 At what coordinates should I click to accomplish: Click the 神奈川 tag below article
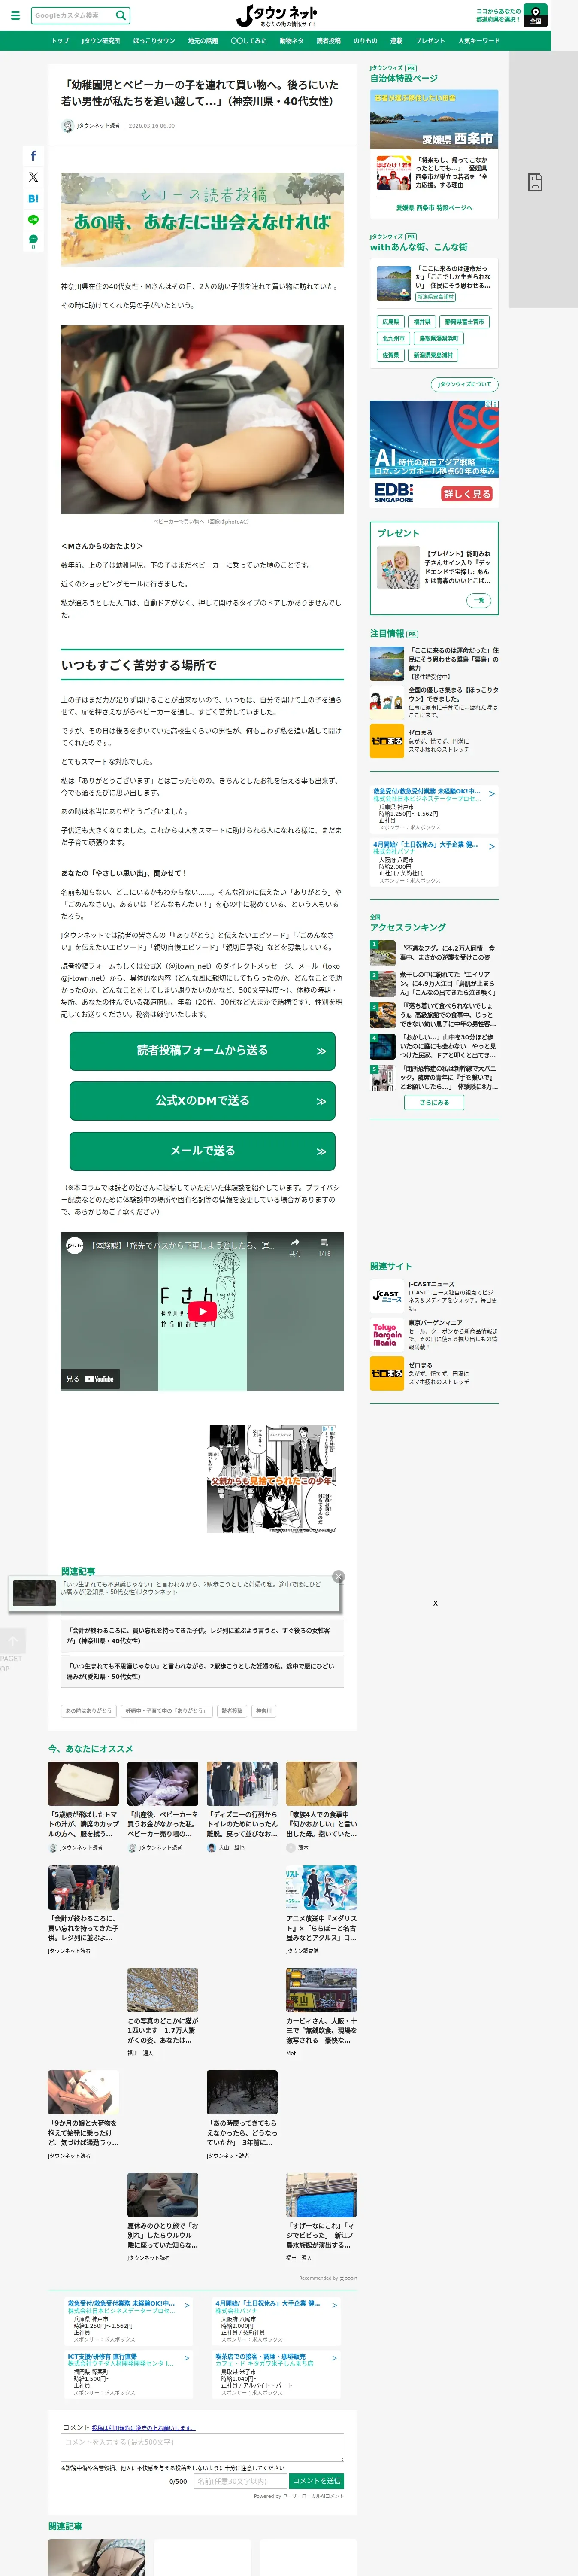pyautogui.click(x=264, y=1711)
